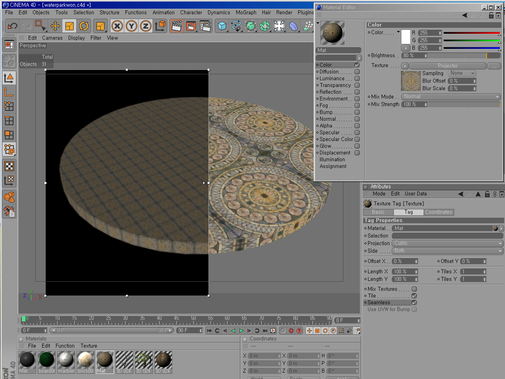The height and width of the screenshot is (379, 505).
Task: Open the Render Settings icon
Action: pos(205,26)
